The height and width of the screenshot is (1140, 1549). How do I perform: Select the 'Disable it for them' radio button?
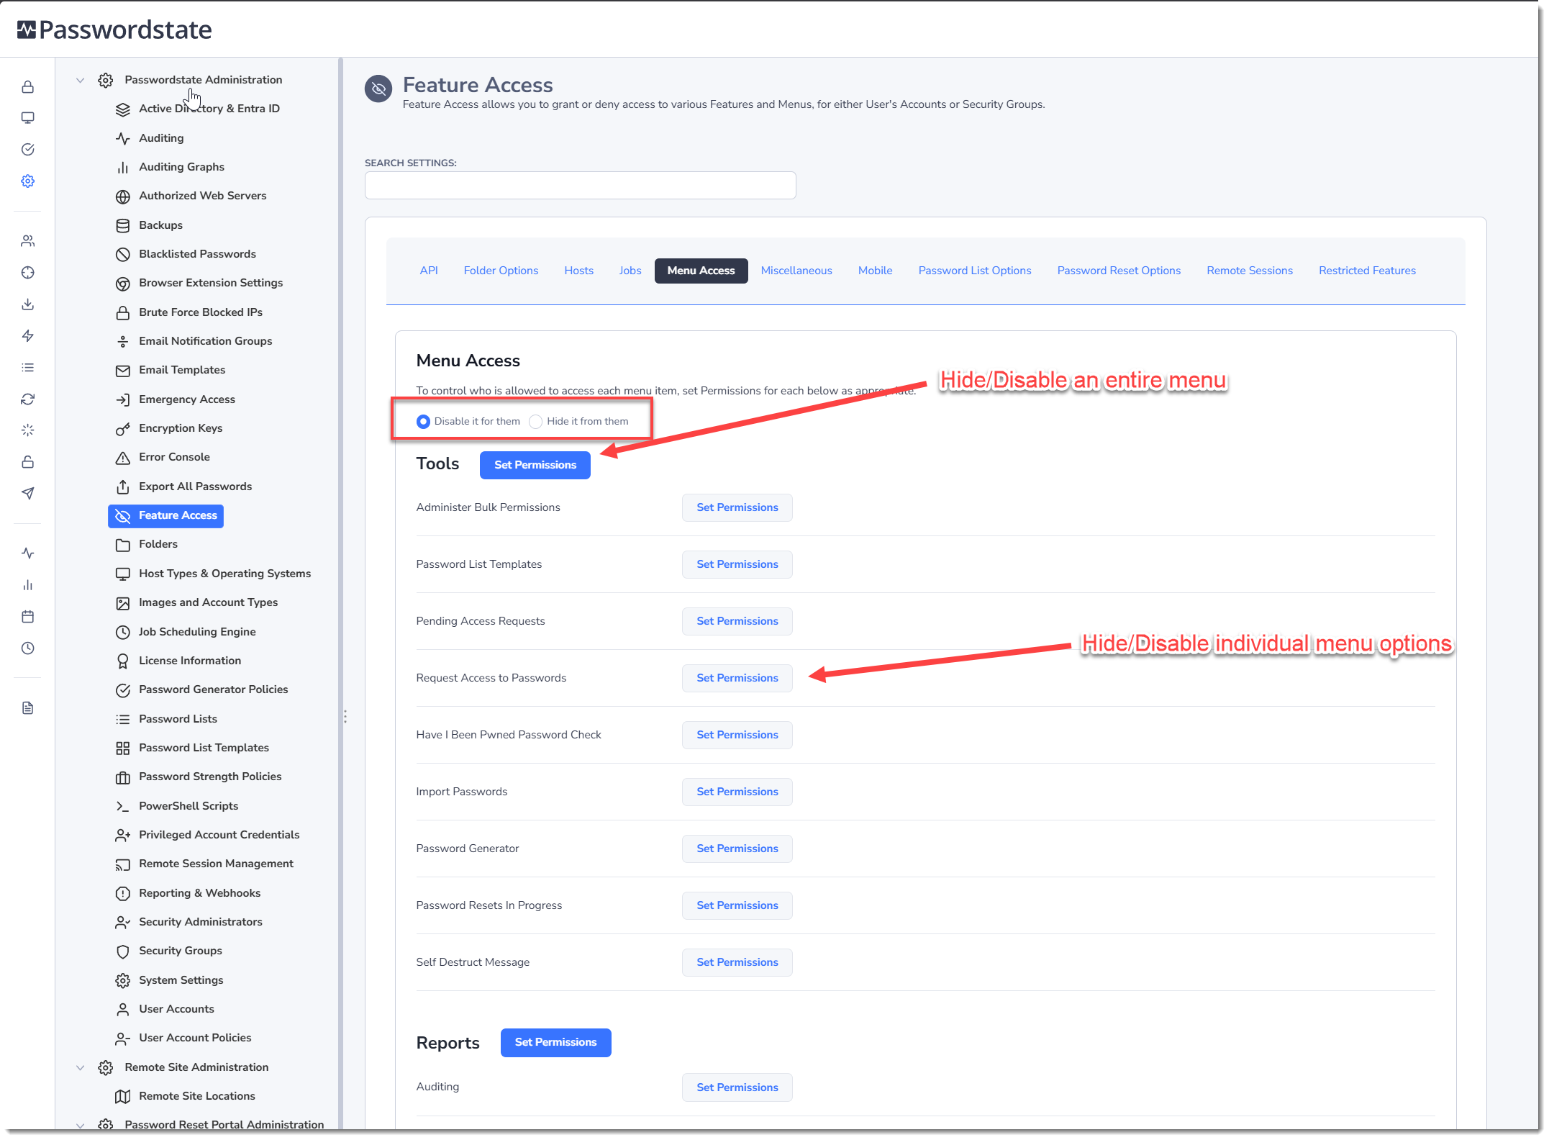click(x=423, y=422)
